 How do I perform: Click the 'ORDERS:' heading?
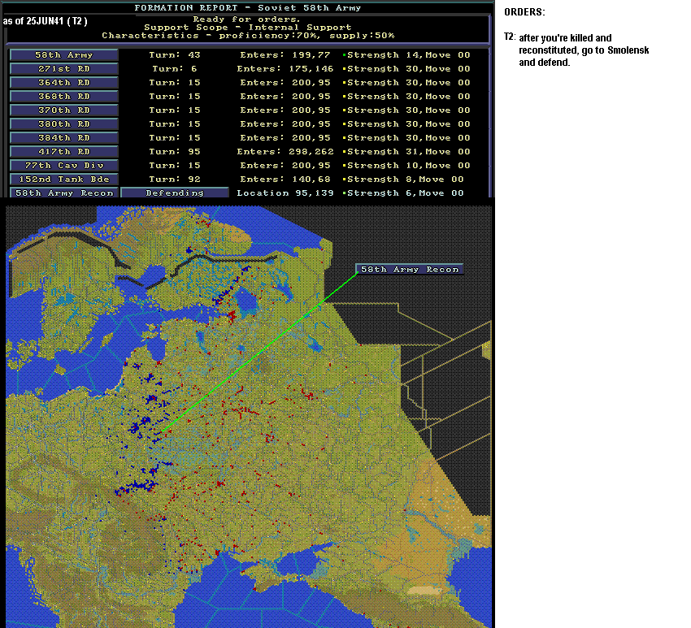click(524, 12)
